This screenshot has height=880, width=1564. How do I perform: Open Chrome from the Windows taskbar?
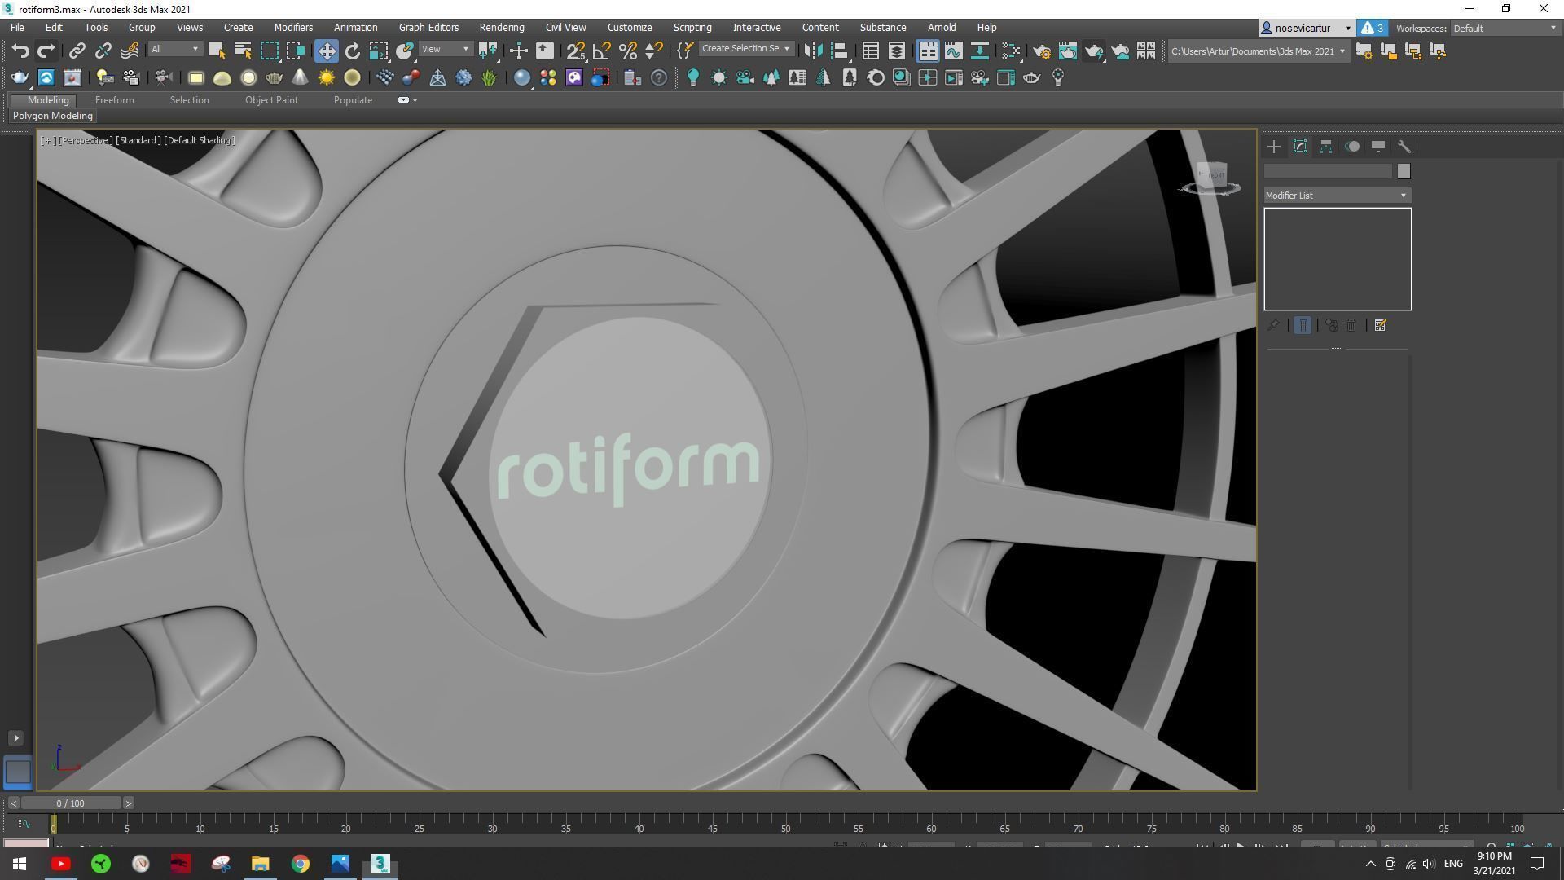click(301, 864)
